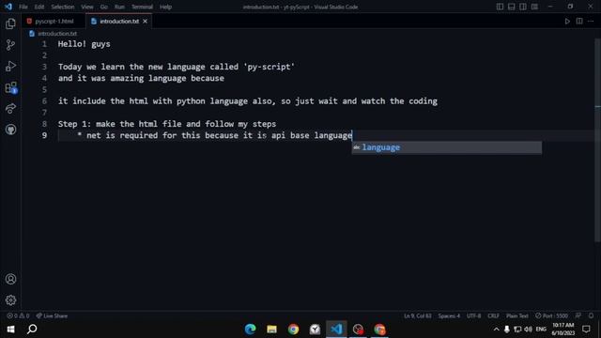Toggle Panel layout icon

[x=511, y=7]
